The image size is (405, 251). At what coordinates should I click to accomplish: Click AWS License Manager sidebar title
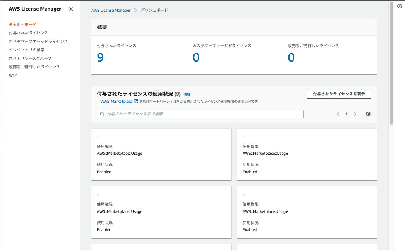point(35,9)
